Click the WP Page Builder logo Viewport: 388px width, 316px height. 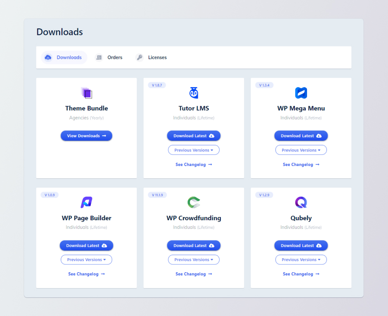tap(87, 202)
